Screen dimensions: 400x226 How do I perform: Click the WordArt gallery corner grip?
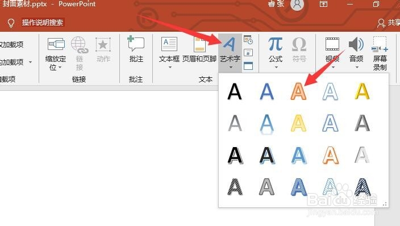pos(385,204)
